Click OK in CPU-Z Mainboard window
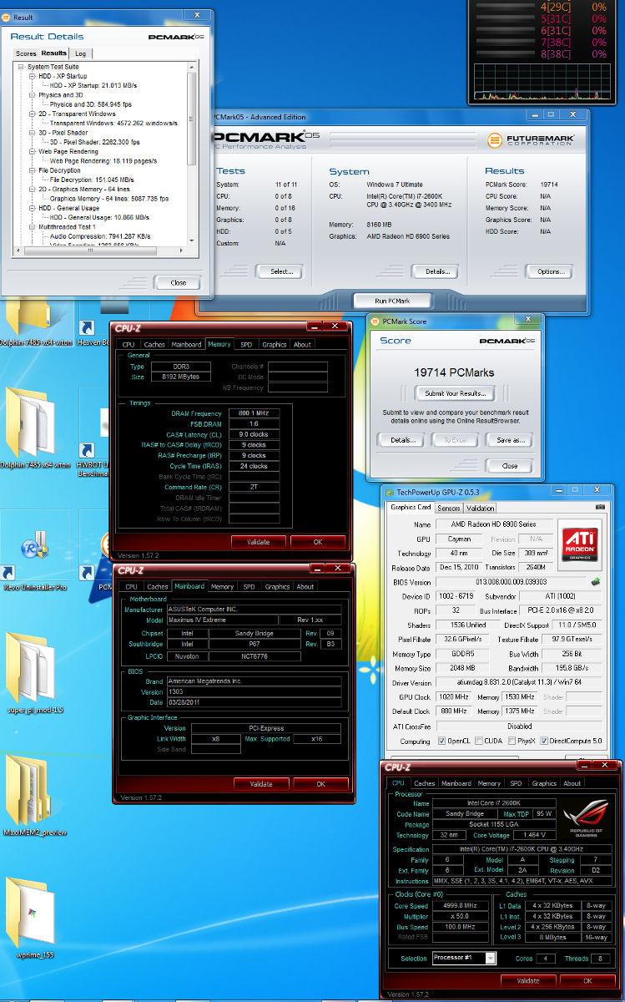 click(x=321, y=784)
